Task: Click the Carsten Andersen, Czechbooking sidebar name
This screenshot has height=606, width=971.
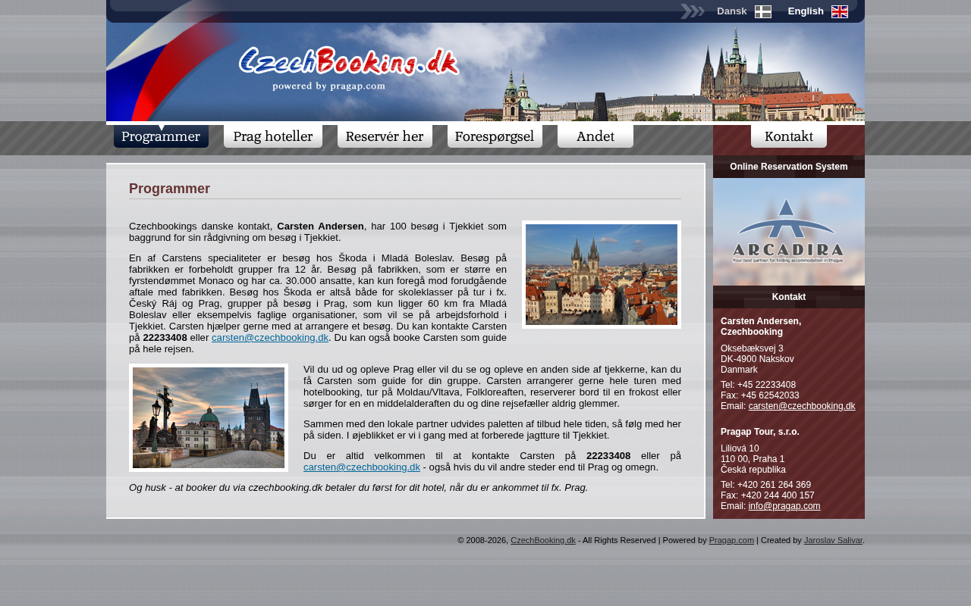Action: point(761,326)
